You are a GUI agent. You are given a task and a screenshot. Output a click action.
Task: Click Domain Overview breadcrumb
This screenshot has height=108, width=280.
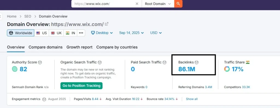(53, 16)
